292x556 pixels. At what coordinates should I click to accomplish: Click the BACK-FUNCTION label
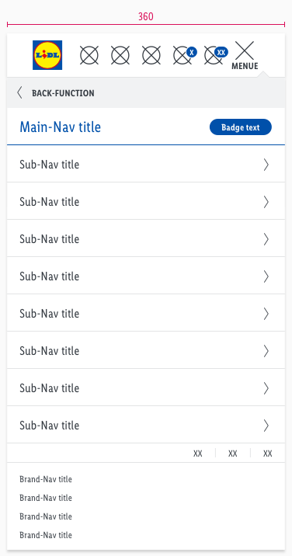point(63,93)
